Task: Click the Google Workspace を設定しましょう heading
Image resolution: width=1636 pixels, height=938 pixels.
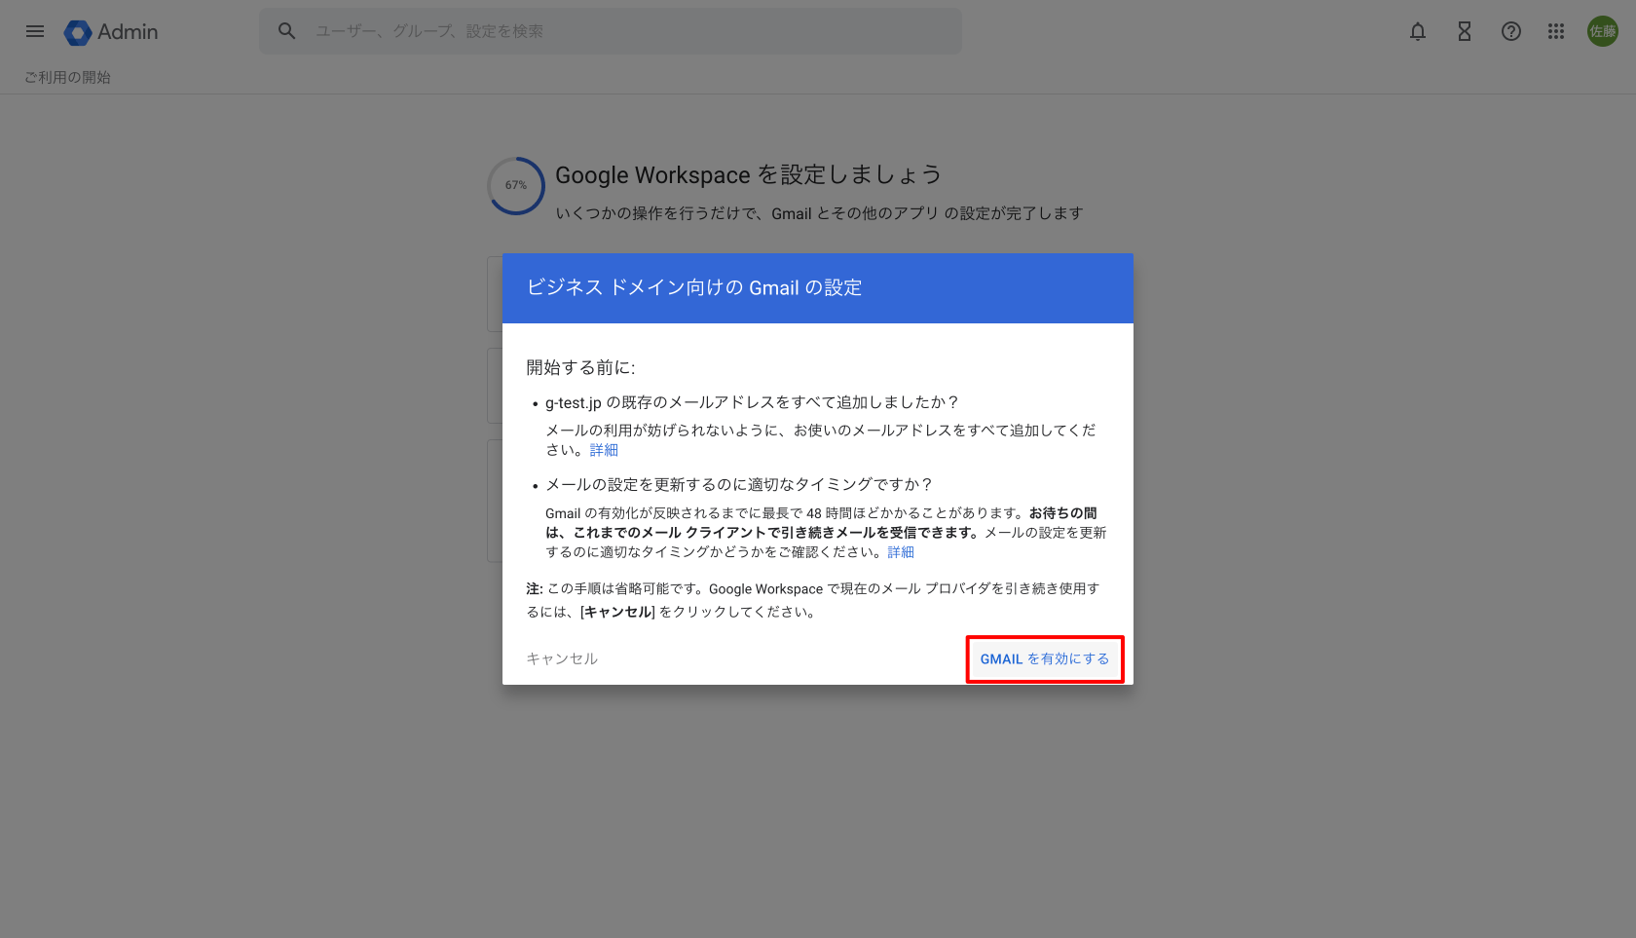Action: tap(749, 174)
